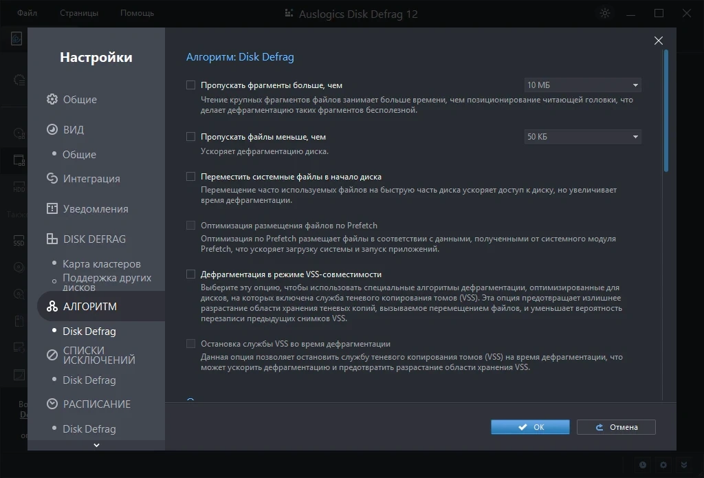Select Disk Defrag under СПИСКИ ИСКЛЮЧЕНИЙ
Screen dimensions: 704x478
[89, 380]
